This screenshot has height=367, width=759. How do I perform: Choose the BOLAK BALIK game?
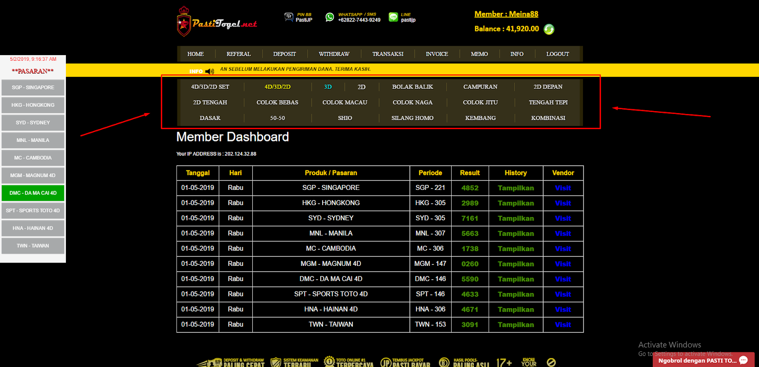[413, 87]
